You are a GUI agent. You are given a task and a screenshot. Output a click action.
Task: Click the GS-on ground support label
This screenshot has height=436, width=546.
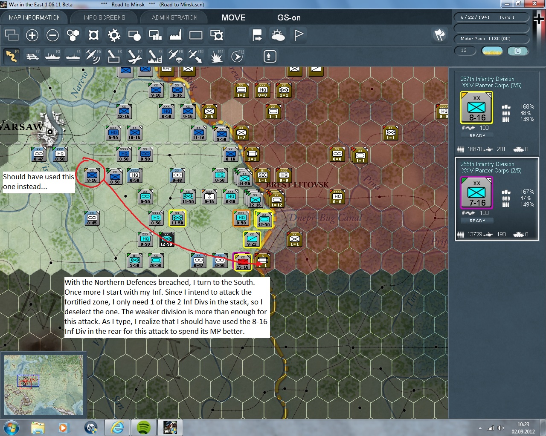[289, 17]
